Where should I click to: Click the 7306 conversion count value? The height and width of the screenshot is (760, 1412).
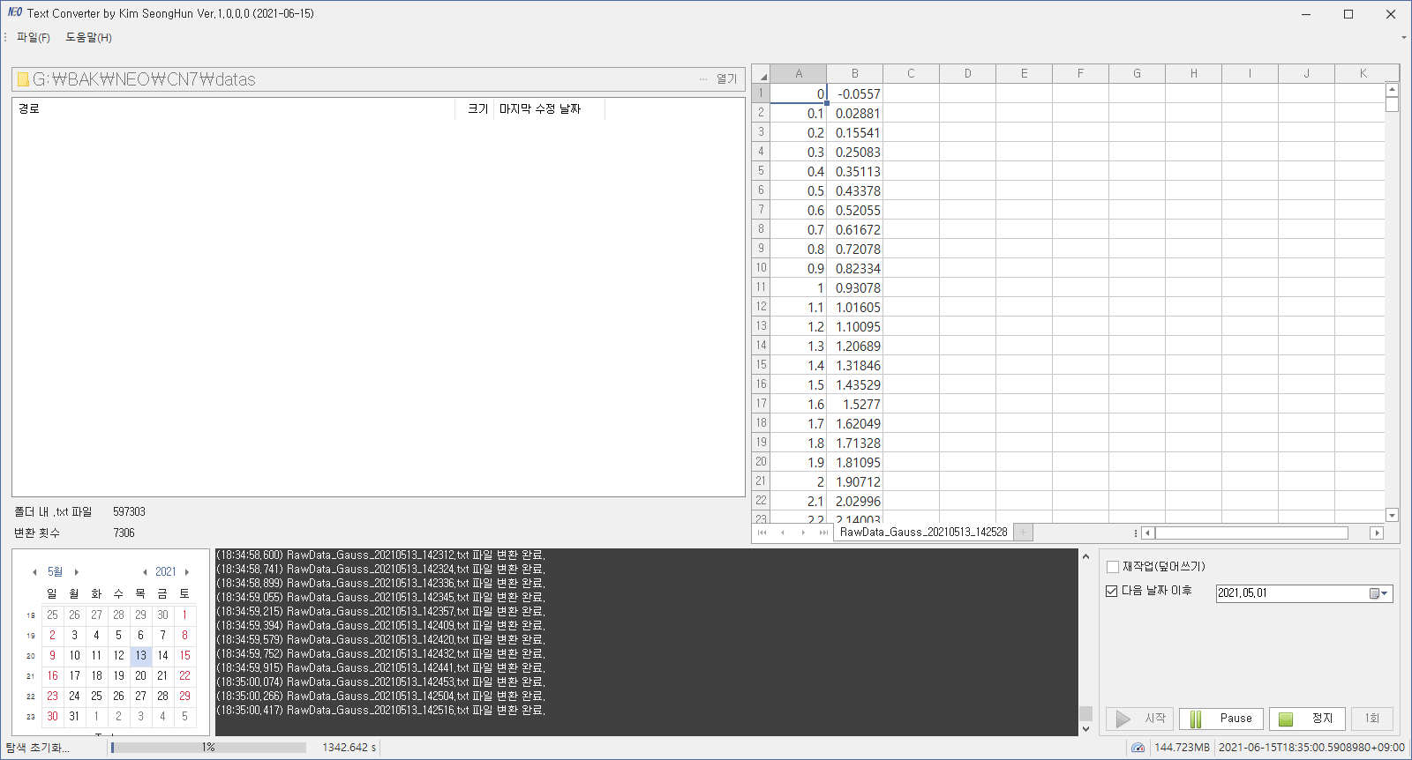pos(124,533)
